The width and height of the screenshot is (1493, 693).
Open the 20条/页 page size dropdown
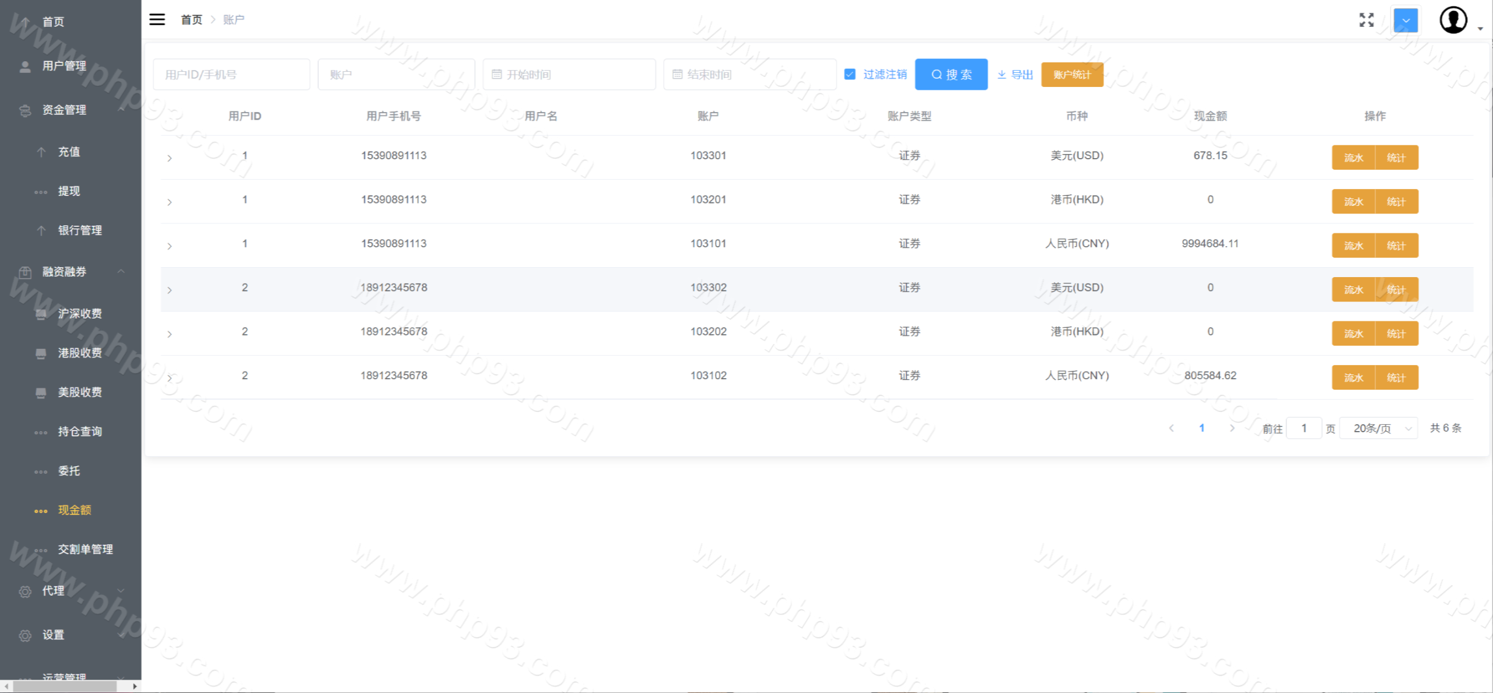[x=1379, y=428]
